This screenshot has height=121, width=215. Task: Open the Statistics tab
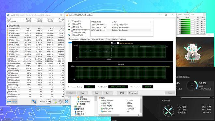pyautogui.click(x=122, y=39)
